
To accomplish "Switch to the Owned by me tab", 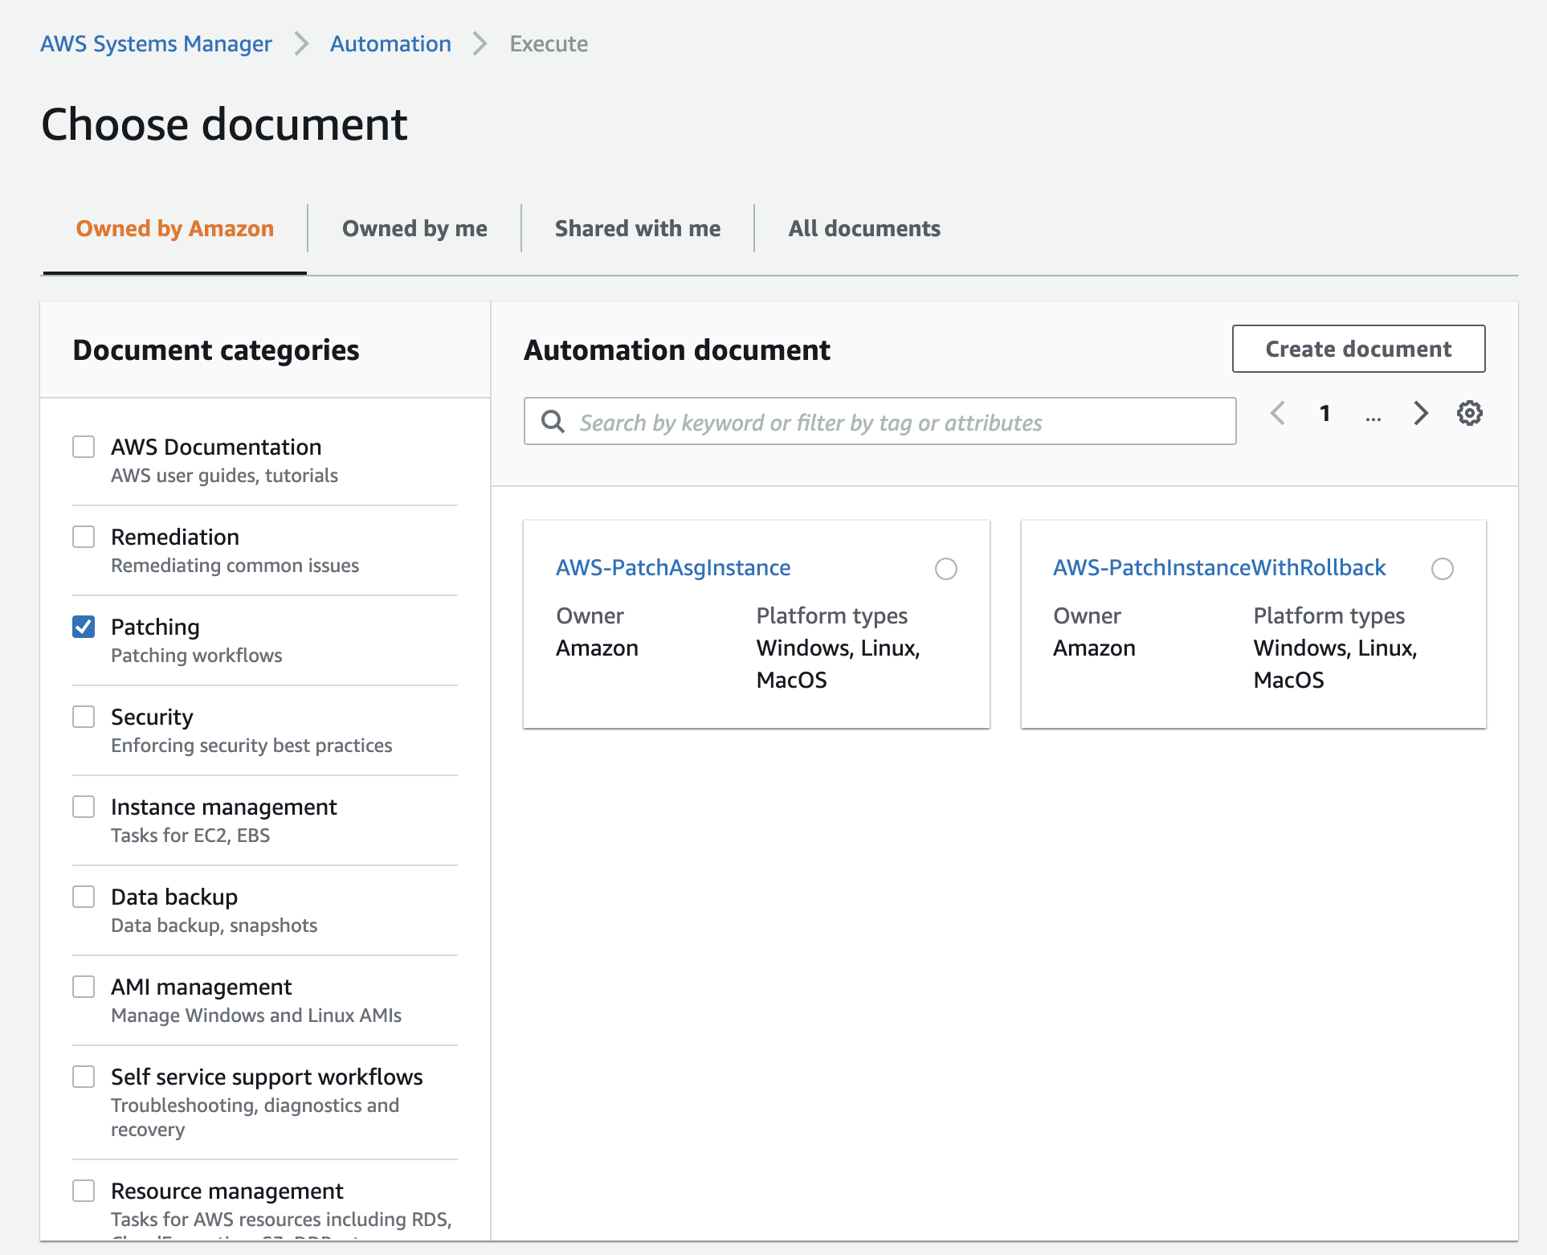I will [x=414, y=229].
